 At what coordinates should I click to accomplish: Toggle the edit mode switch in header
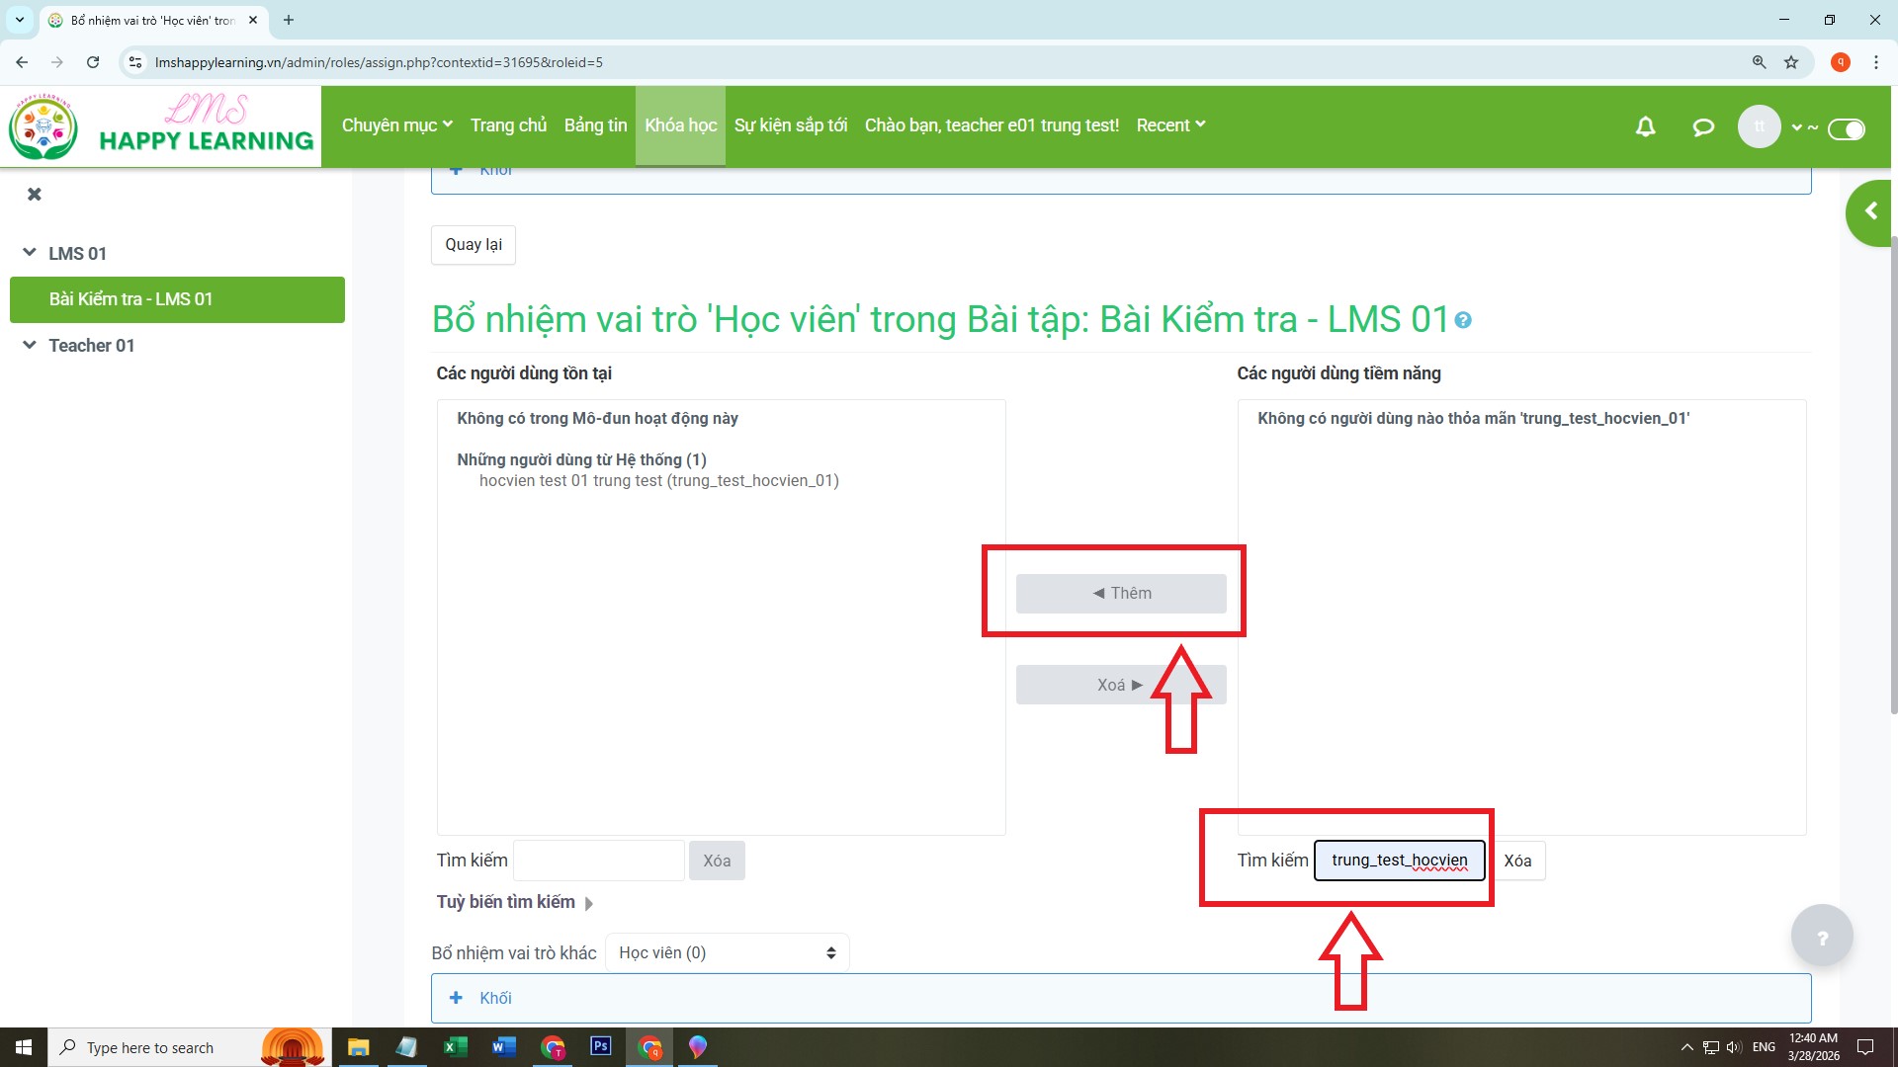coord(1846,128)
